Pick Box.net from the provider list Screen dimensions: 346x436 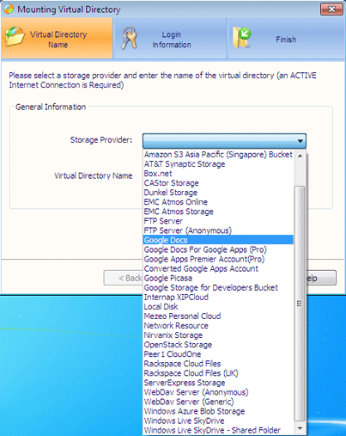[218, 174]
